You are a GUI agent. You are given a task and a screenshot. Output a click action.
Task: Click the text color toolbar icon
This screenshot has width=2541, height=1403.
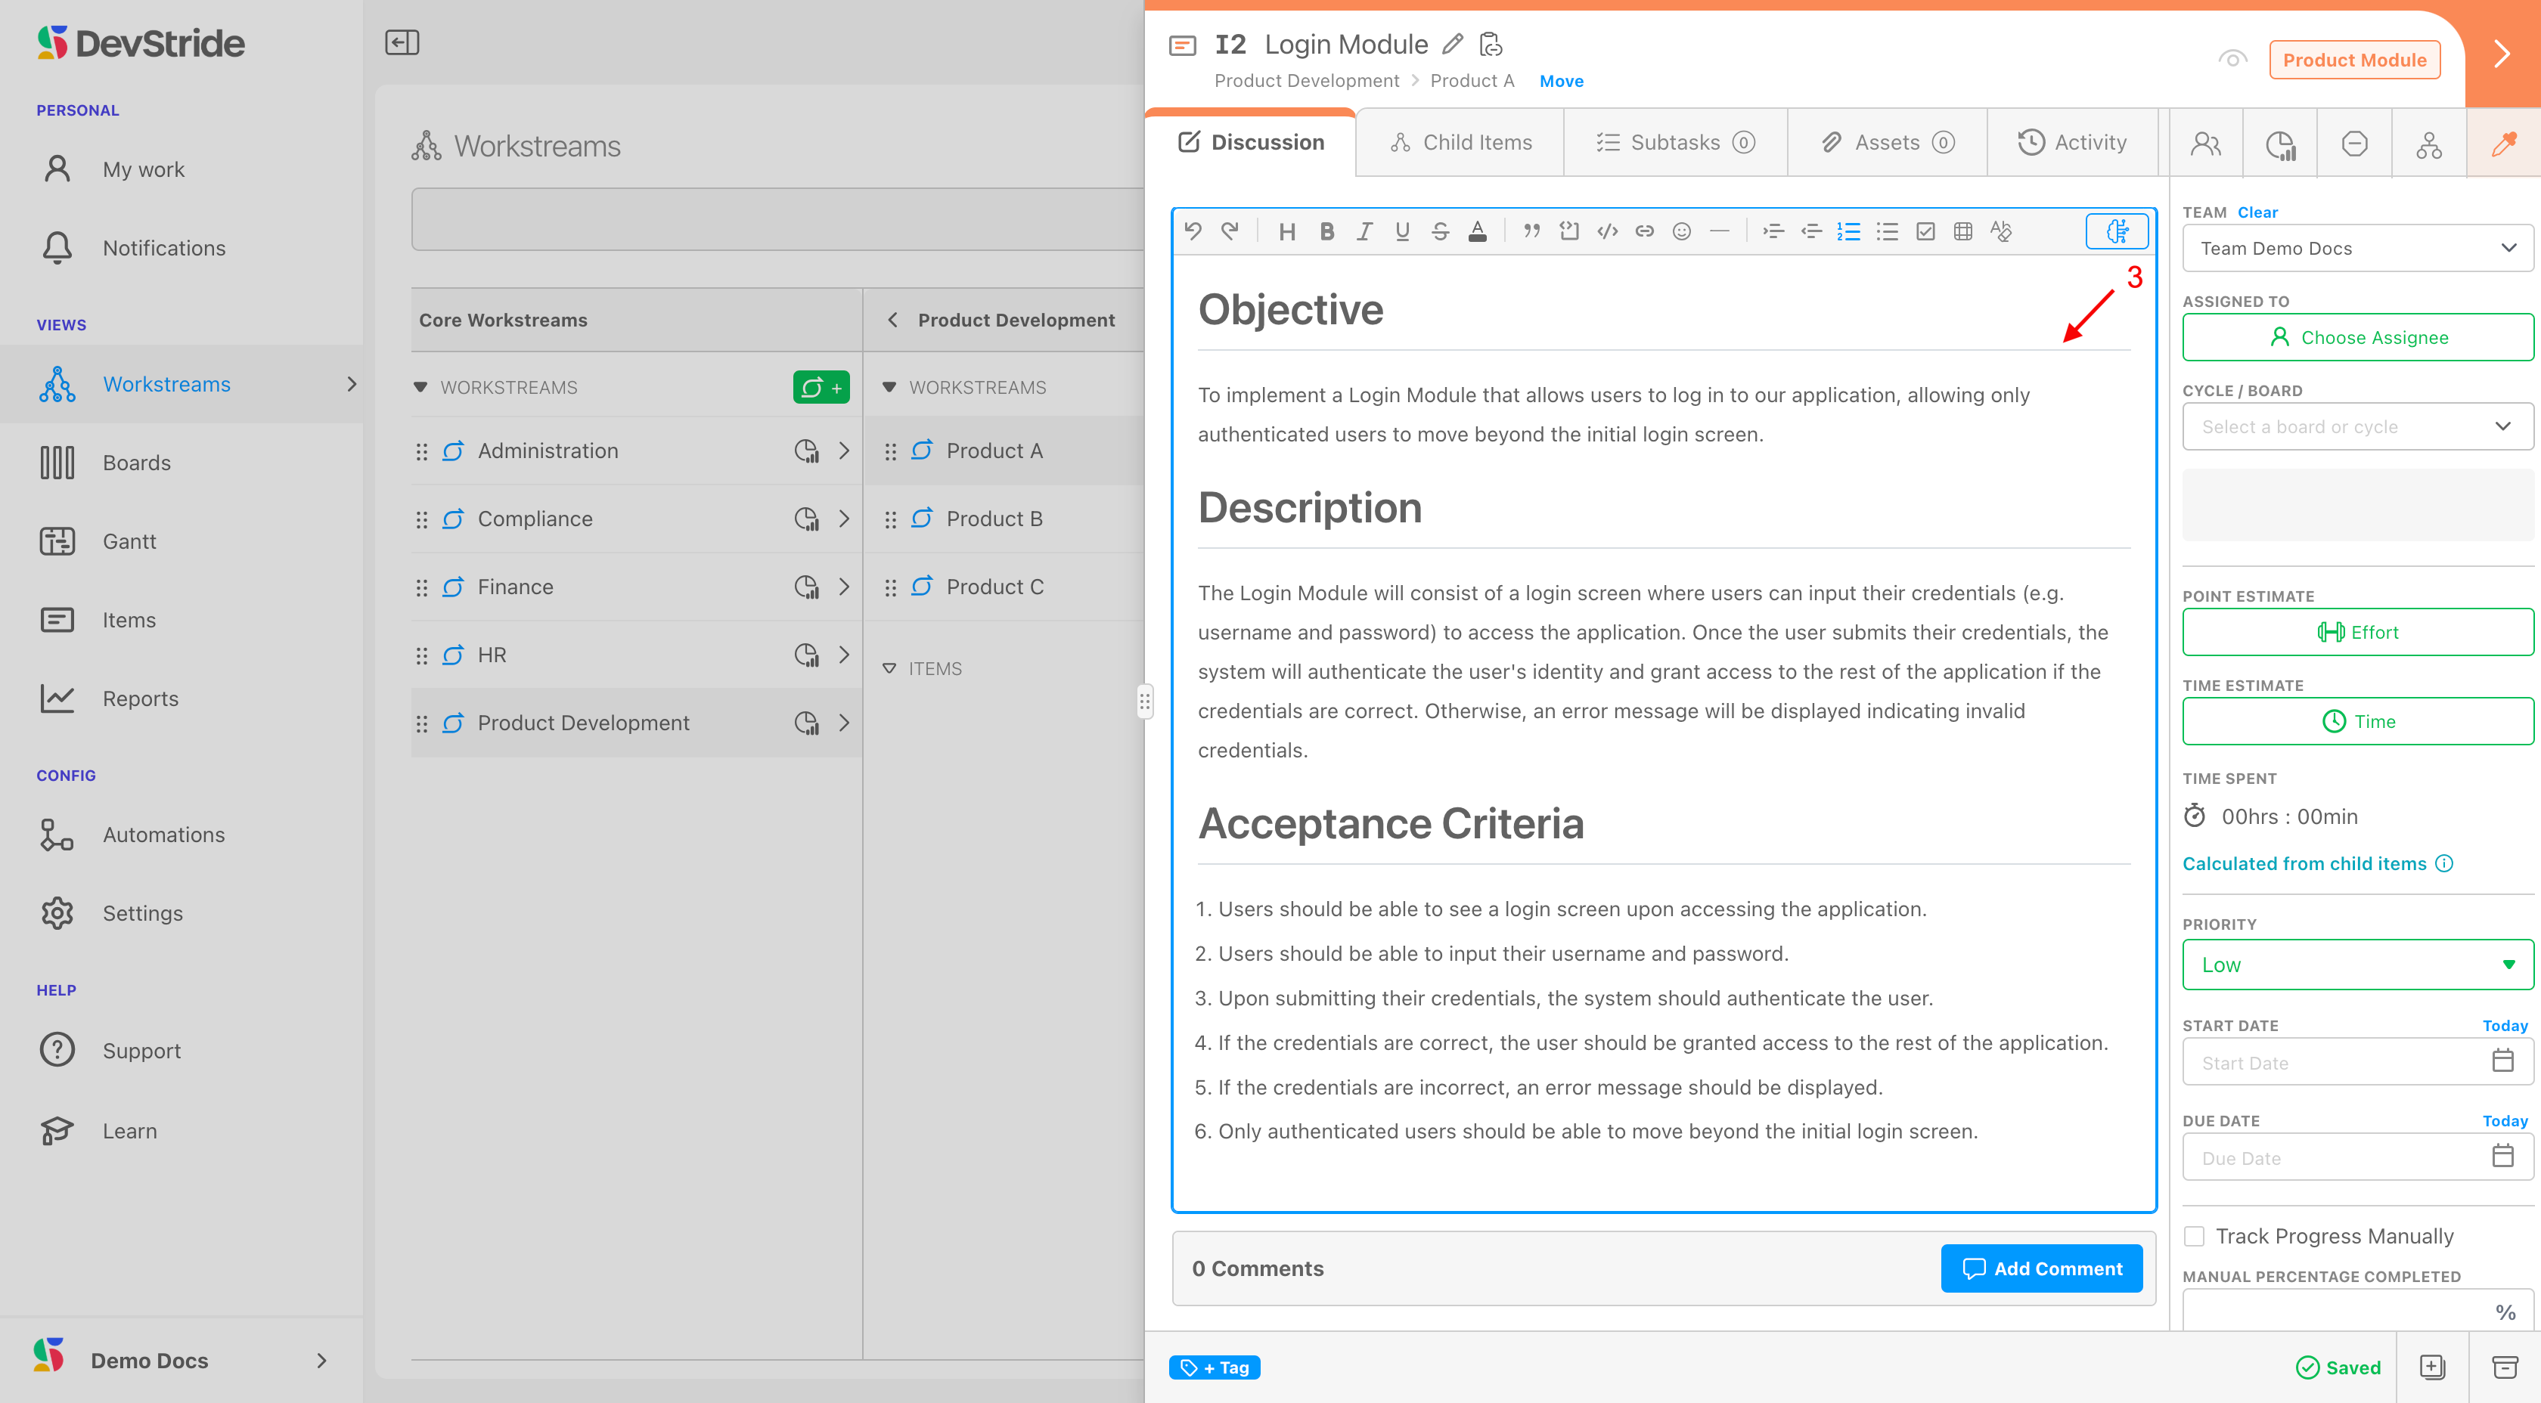pos(1477,232)
